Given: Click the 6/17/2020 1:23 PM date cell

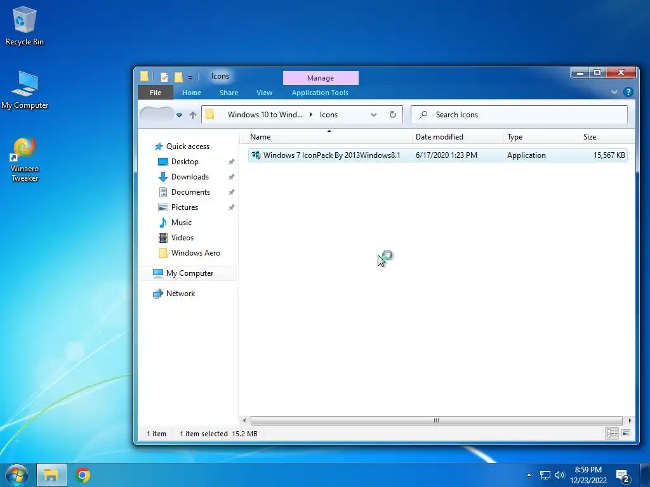Looking at the screenshot, I should point(446,155).
